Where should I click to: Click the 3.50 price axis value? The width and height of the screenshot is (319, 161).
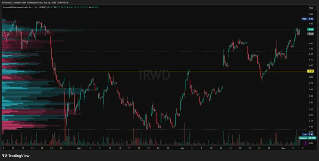[310, 96]
